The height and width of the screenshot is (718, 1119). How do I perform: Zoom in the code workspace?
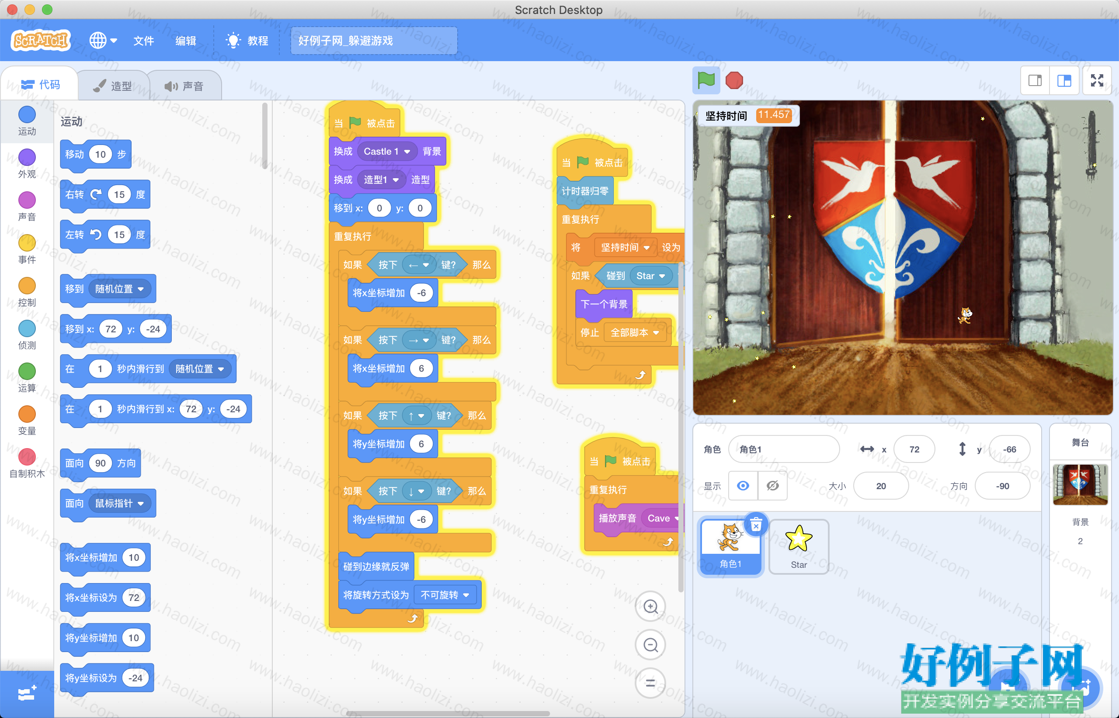[650, 607]
